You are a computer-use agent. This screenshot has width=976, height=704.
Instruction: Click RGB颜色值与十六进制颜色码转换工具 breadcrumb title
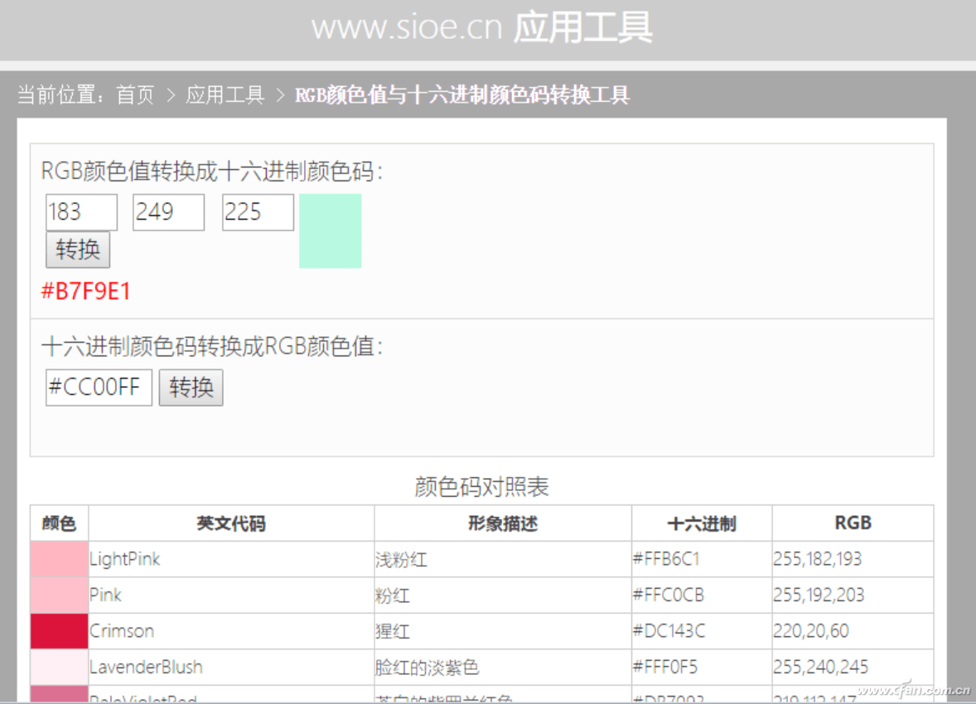pos(461,95)
